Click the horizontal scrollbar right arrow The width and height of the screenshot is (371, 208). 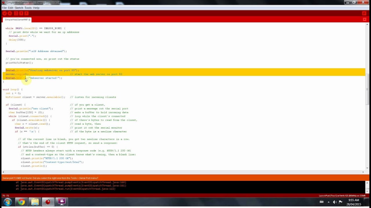(x=363, y=172)
